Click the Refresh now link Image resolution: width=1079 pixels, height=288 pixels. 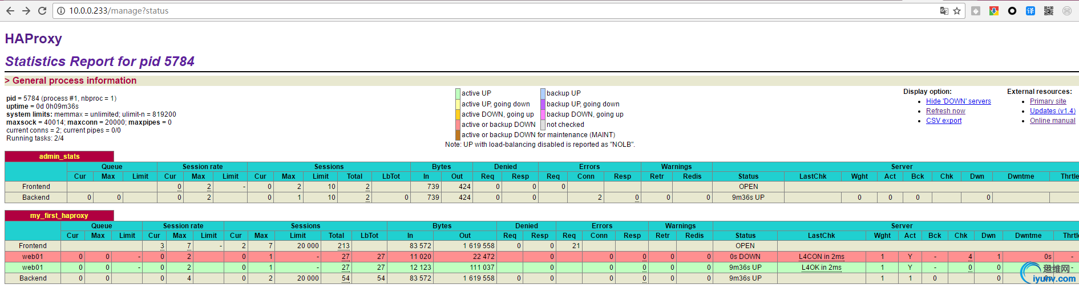[945, 111]
